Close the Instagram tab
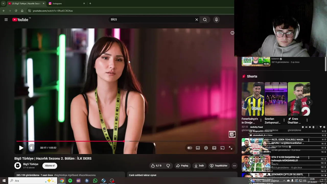This screenshot has height=184, width=327. point(84,4)
